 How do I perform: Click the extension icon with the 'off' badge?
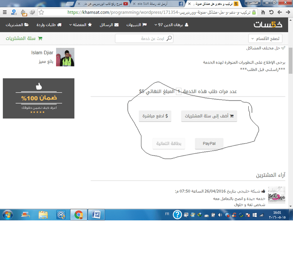[23, 13]
